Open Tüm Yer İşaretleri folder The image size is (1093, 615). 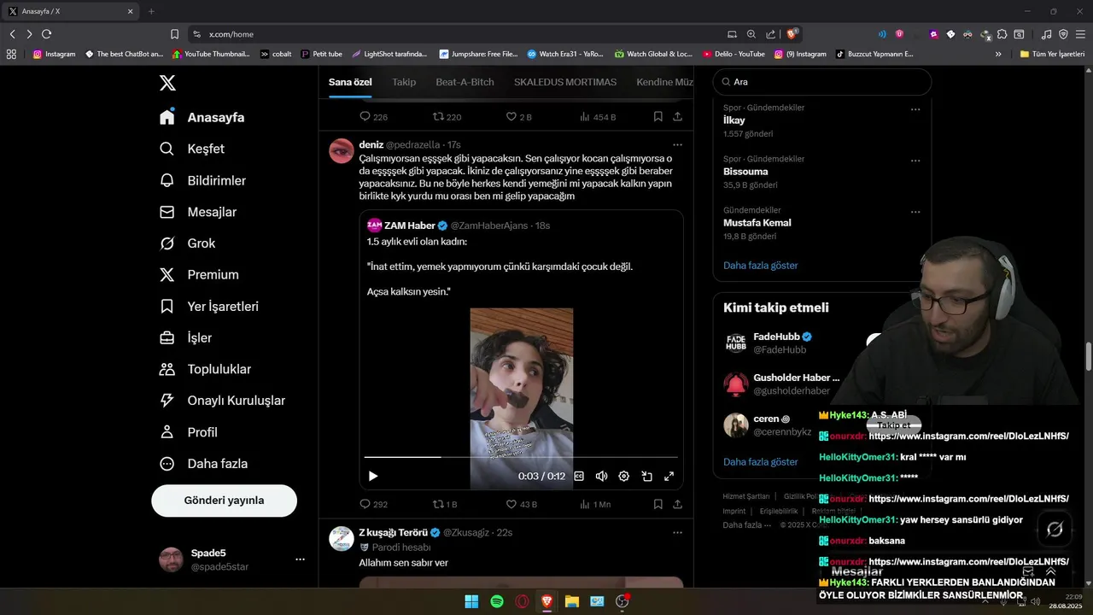click(x=1052, y=54)
